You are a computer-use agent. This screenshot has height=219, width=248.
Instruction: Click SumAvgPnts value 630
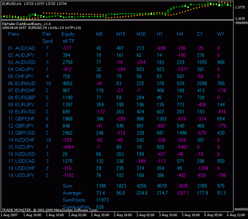(100, 207)
